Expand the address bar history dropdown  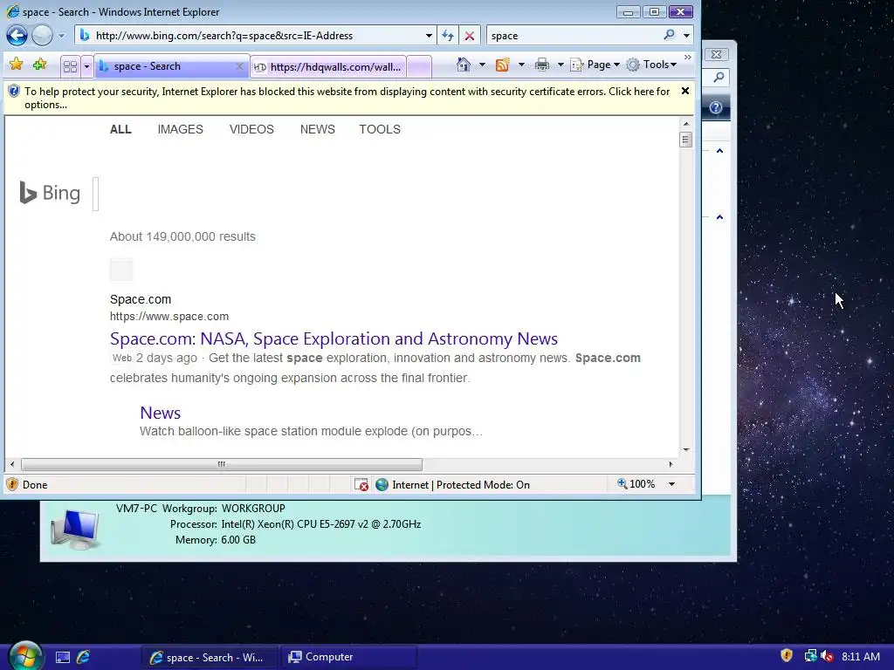(429, 35)
